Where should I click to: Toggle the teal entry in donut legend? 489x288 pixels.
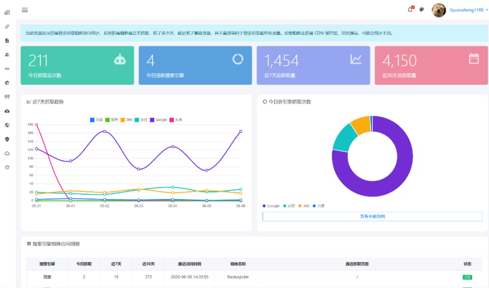289,206
